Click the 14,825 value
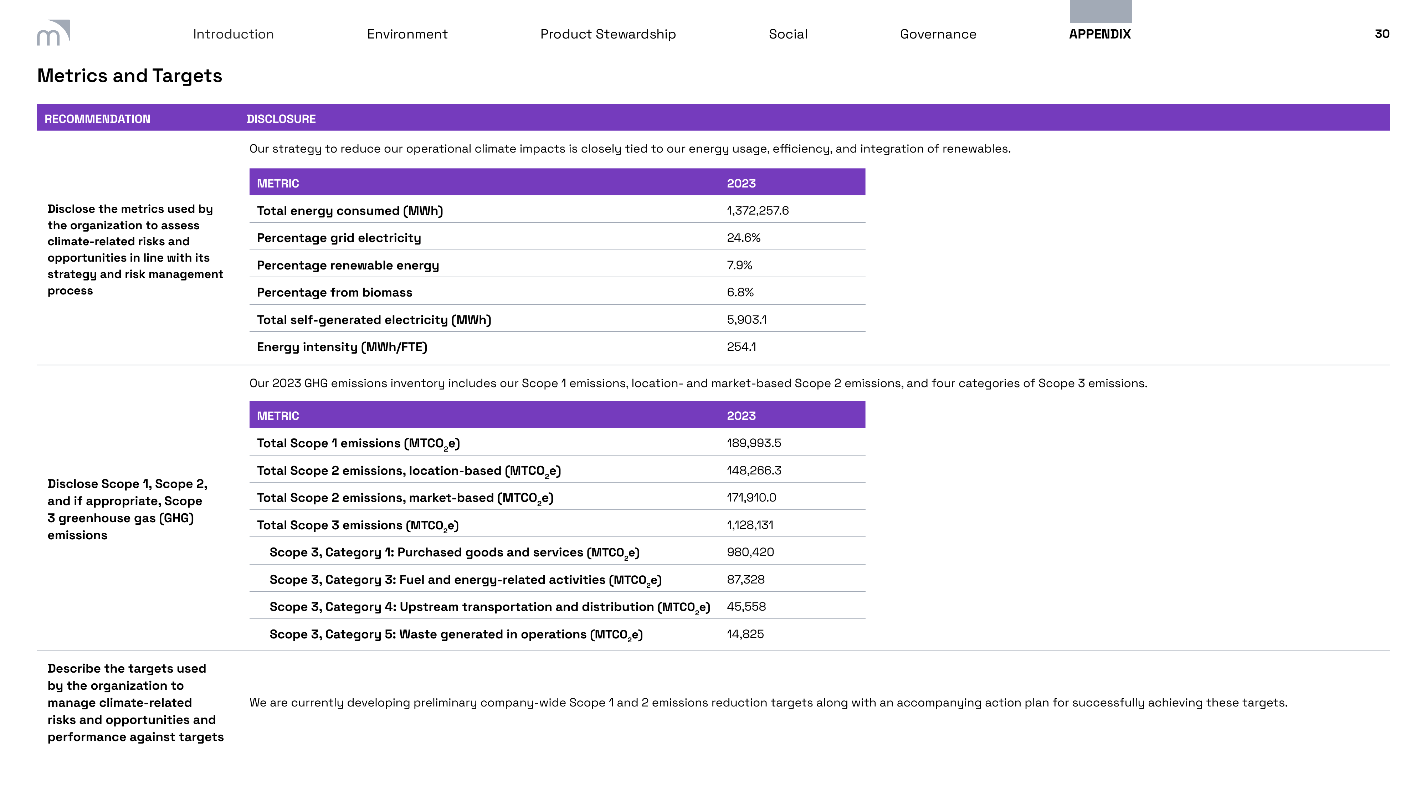 click(745, 634)
